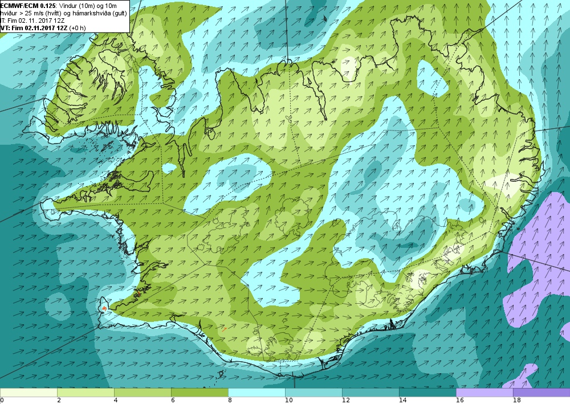Click the legend scale label '2'

pyautogui.click(x=59, y=401)
